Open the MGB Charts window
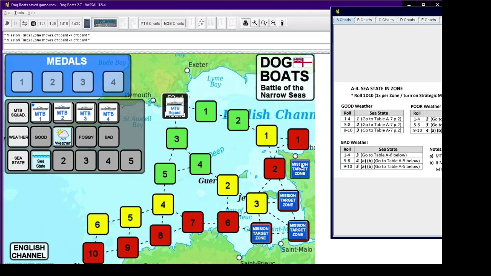The width and height of the screenshot is (491, 276). (x=174, y=23)
